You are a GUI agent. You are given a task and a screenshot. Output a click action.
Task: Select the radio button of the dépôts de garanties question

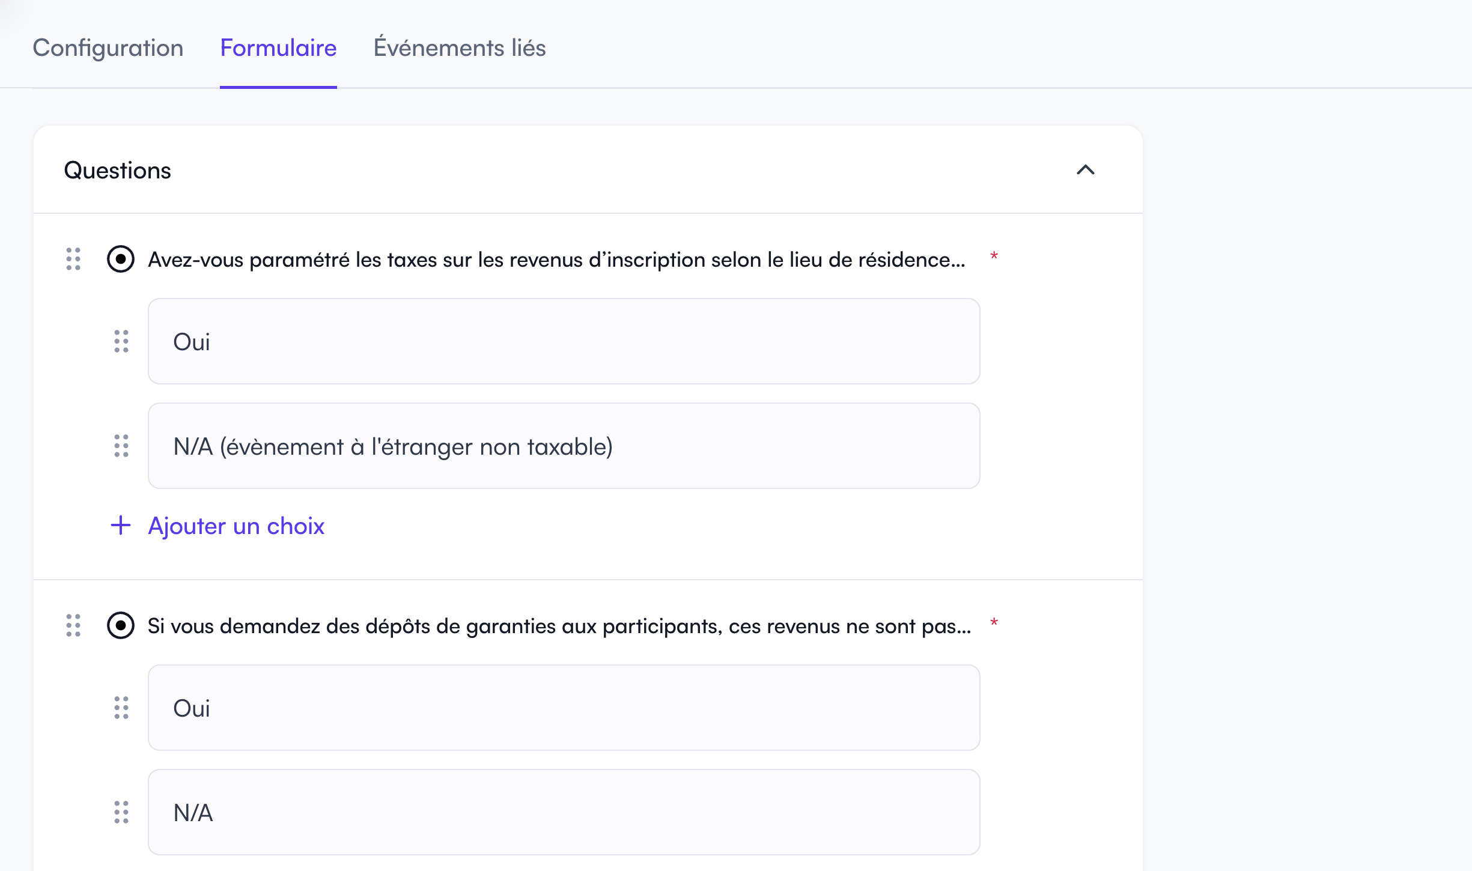(120, 625)
